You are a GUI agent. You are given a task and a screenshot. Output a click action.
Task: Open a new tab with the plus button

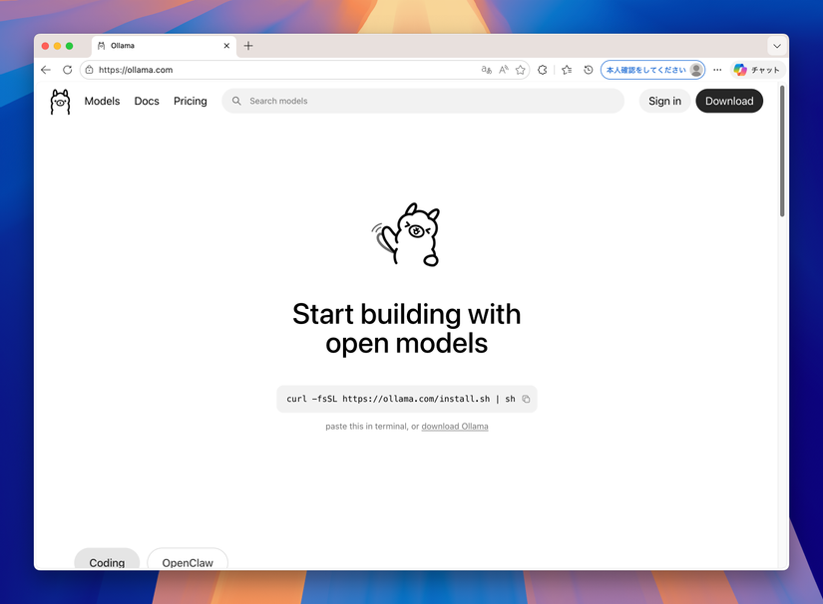248,46
